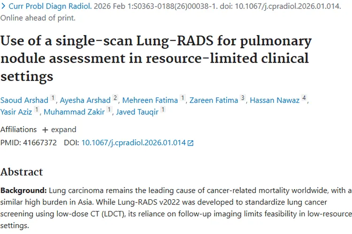This screenshot has width=352, height=234.
Task: Open author Zareen Fatima
Action: (x=214, y=100)
